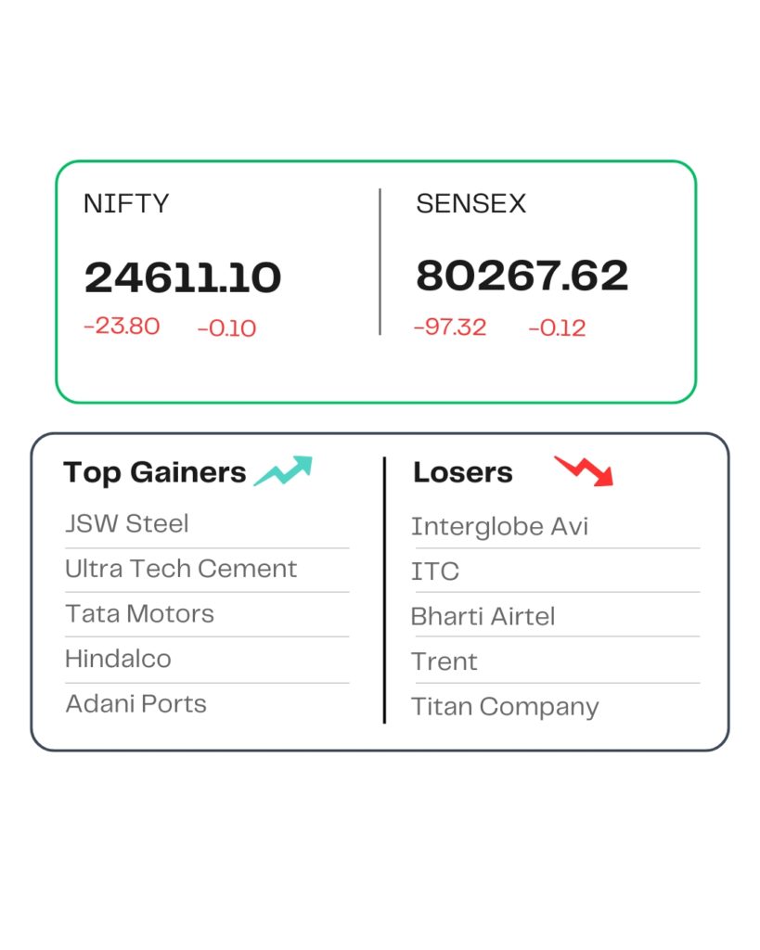Select Trent from the Losers list
The width and height of the screenshot is (760, 950).
[x=444, y=661]
